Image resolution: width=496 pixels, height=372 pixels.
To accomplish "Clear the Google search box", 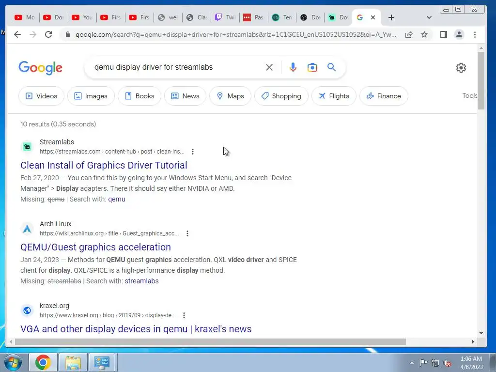I will 269,67.
